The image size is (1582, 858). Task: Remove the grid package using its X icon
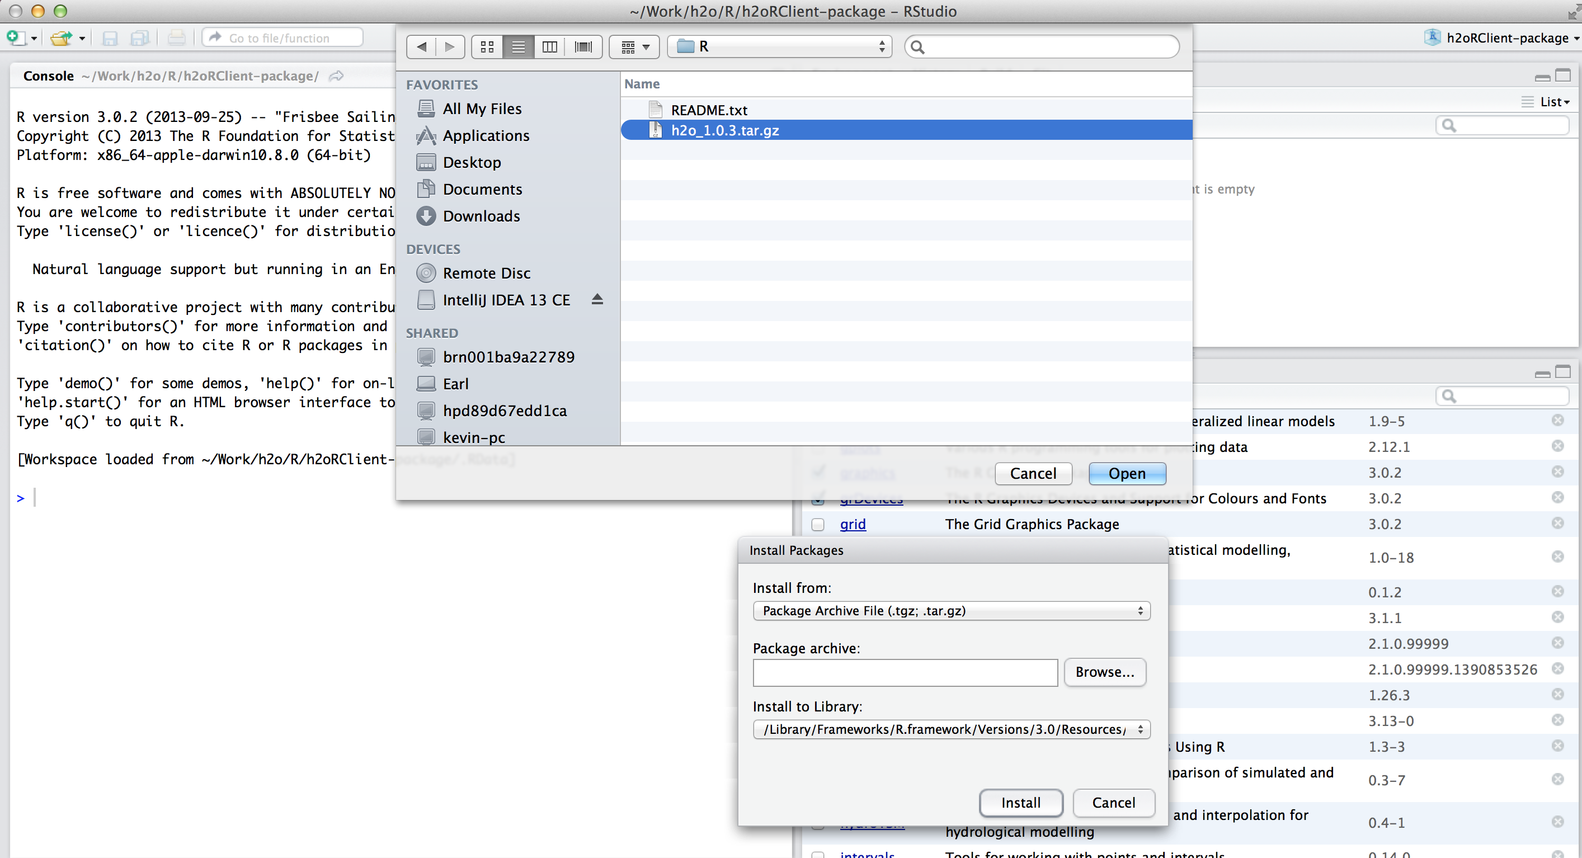coord(1557,524)
